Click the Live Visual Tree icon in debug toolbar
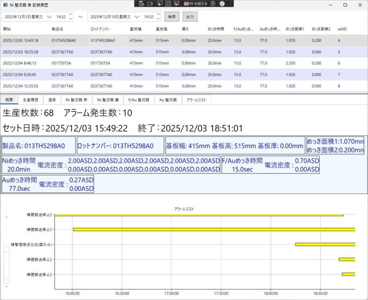The image size is (368, 300). (142, 4)
